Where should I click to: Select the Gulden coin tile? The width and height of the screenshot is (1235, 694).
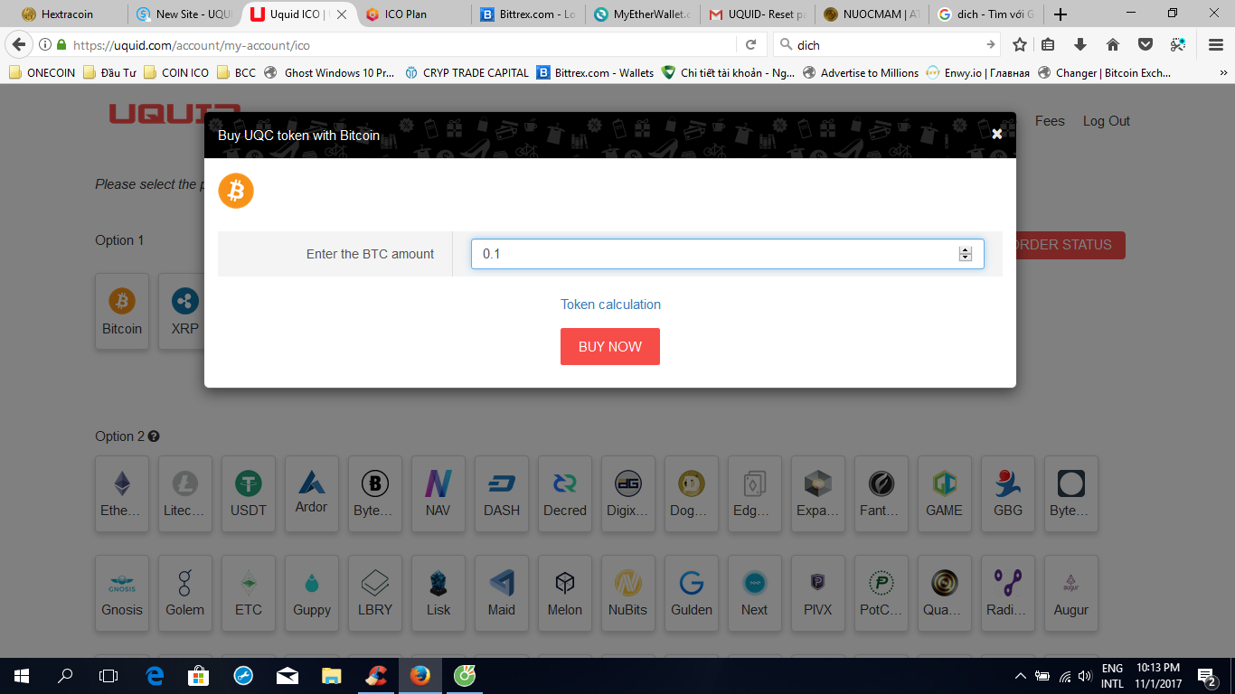692,593
